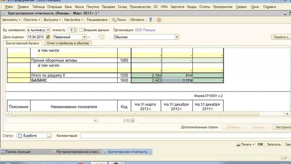
Task: Switch to the Панель функций window tab
Action: (x=25, y=152)
